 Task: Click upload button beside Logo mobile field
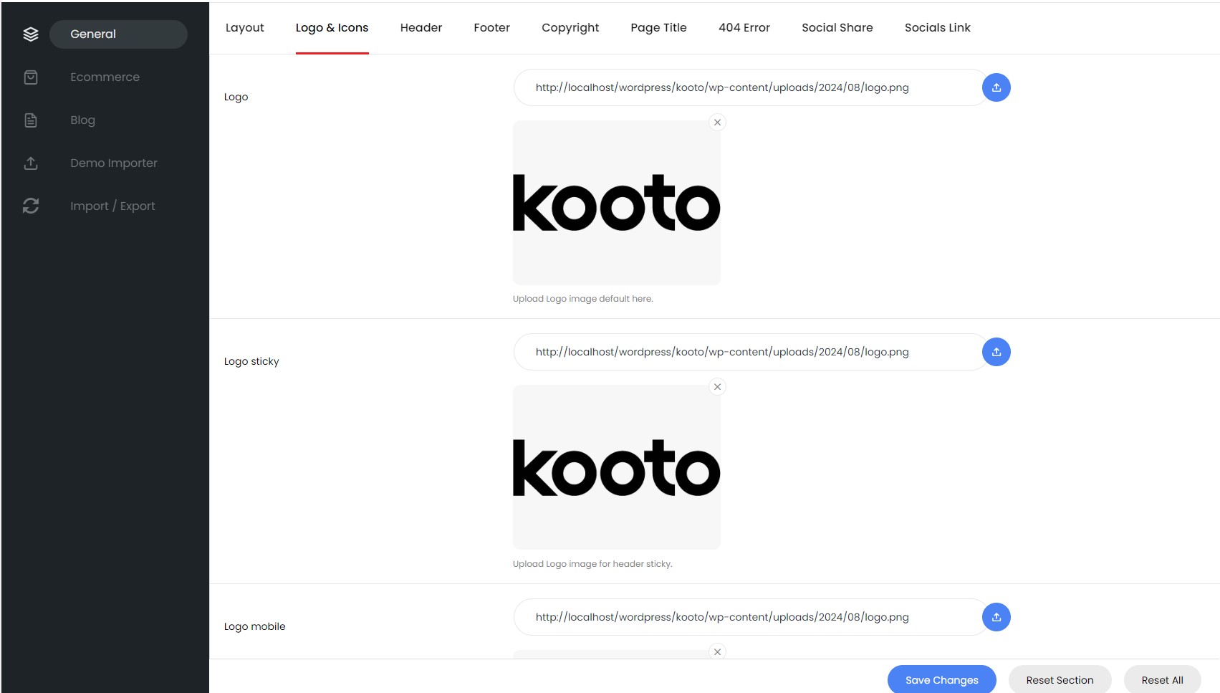point(996,617)
